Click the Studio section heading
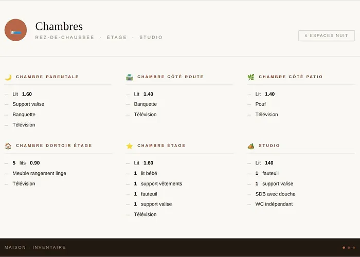Image resolution: width=360 pixels, height=257 pixels. point(269,145)
